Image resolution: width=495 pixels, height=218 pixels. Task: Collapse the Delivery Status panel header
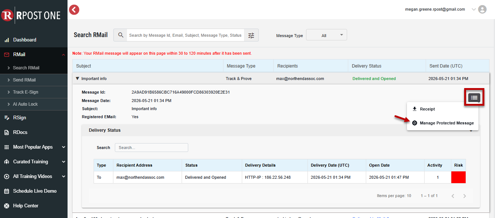click(x=281, y=130)
